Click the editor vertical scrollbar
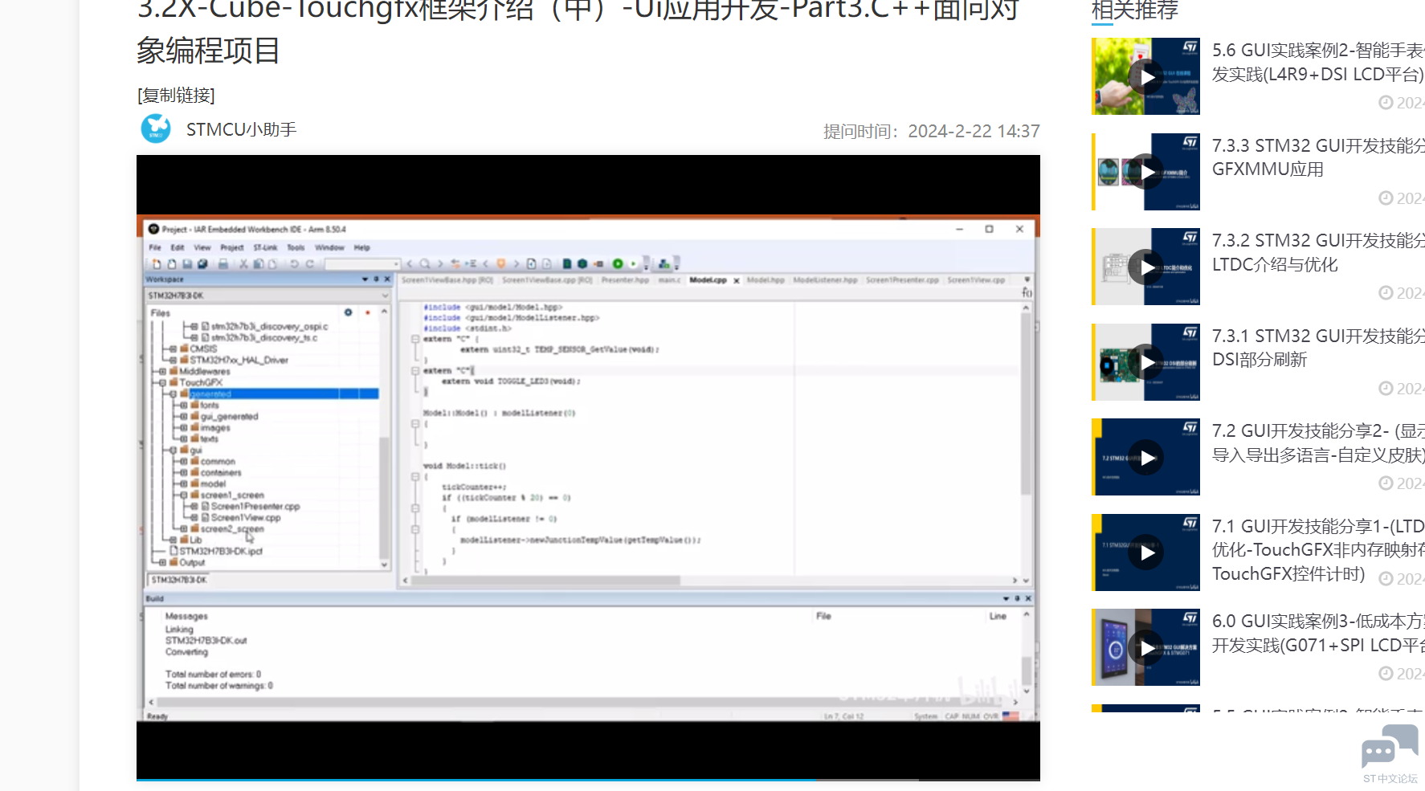This screenshot has height=791, width=1425. [x=1026, y=404]
